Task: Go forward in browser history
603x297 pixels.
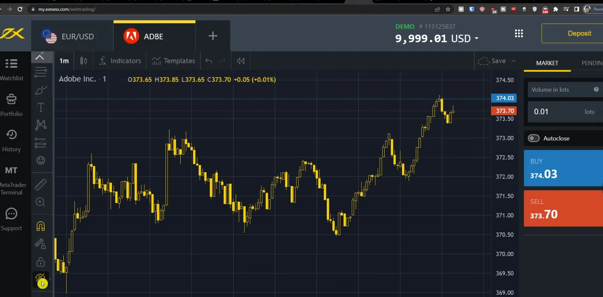Action: pos(9,9)
